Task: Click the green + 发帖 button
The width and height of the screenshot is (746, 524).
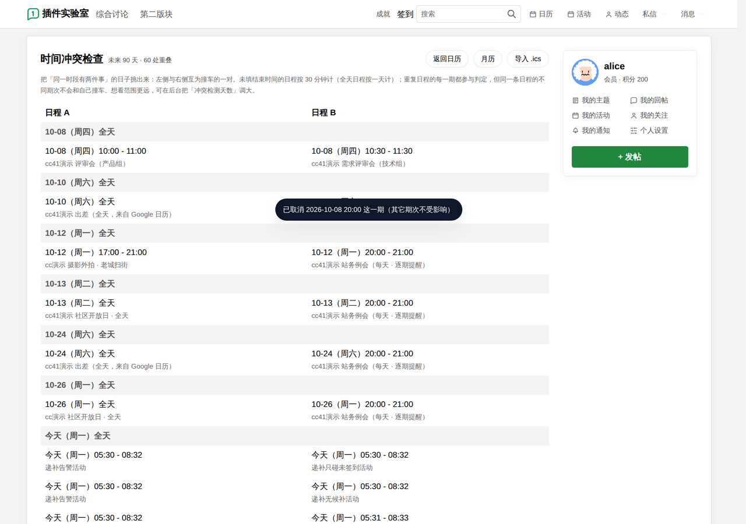Action: (x=630, y=157)
